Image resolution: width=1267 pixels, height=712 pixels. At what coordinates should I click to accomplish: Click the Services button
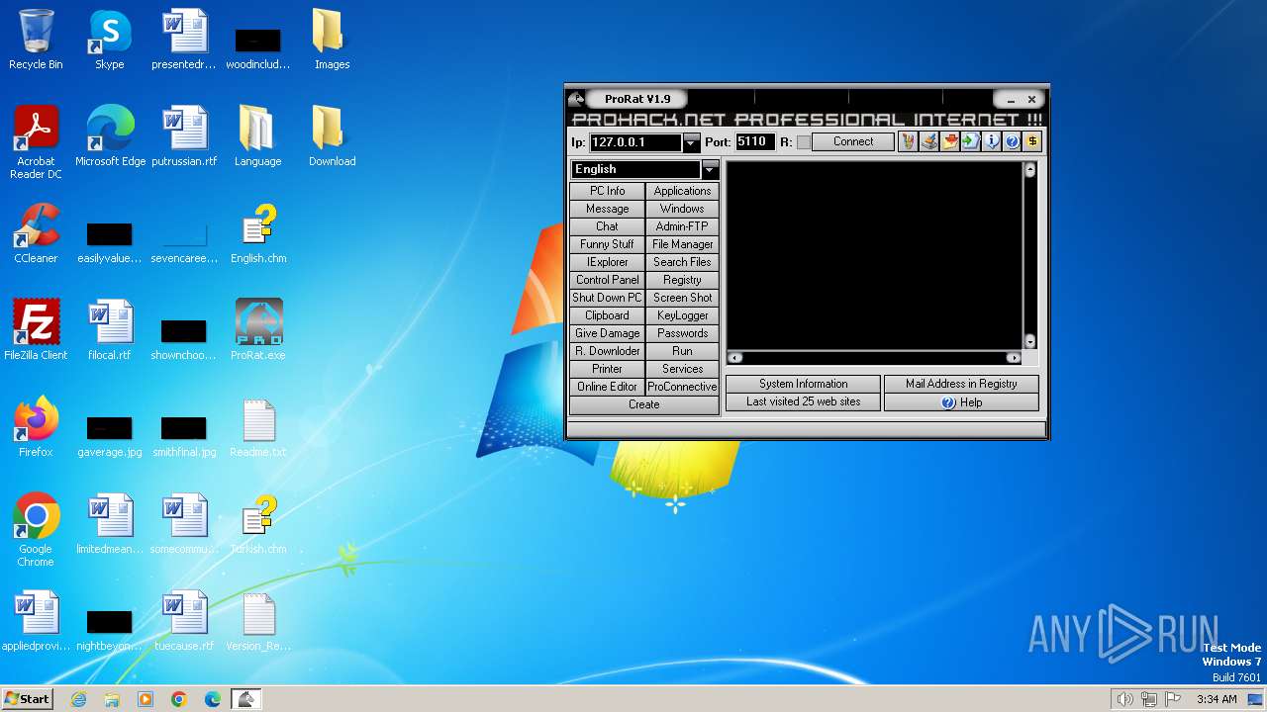[682, 369]
